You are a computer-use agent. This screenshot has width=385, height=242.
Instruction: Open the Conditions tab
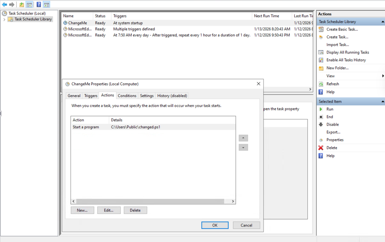127,96
